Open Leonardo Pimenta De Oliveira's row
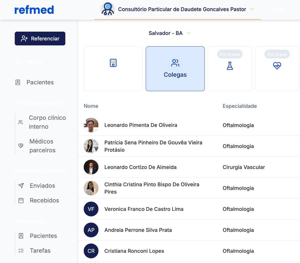The image size is (300, 263). (x=189, y=125)
